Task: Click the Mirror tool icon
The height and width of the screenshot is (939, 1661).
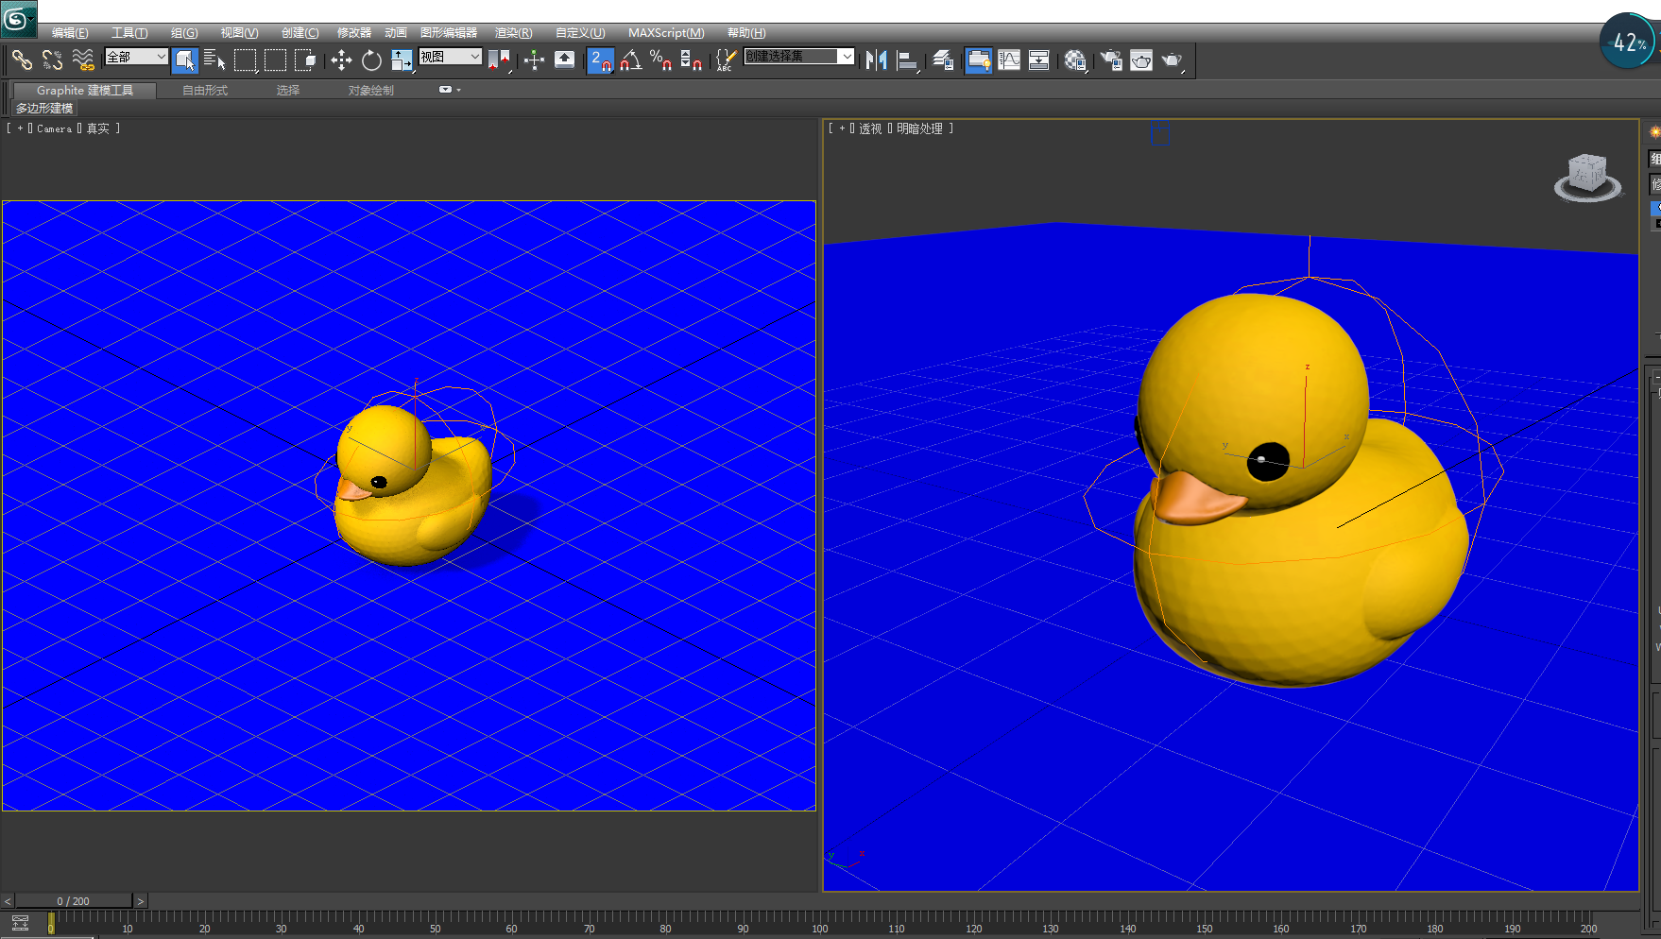Action: pos(877,60)
